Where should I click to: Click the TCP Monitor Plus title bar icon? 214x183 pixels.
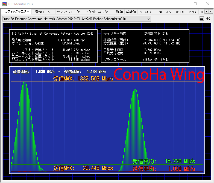point(4,4)
